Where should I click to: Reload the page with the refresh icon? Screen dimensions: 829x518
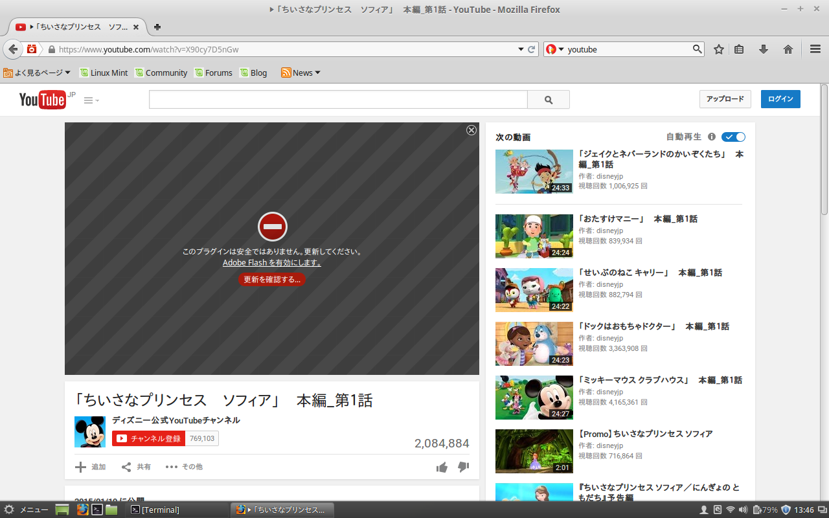tap(532, 49)
